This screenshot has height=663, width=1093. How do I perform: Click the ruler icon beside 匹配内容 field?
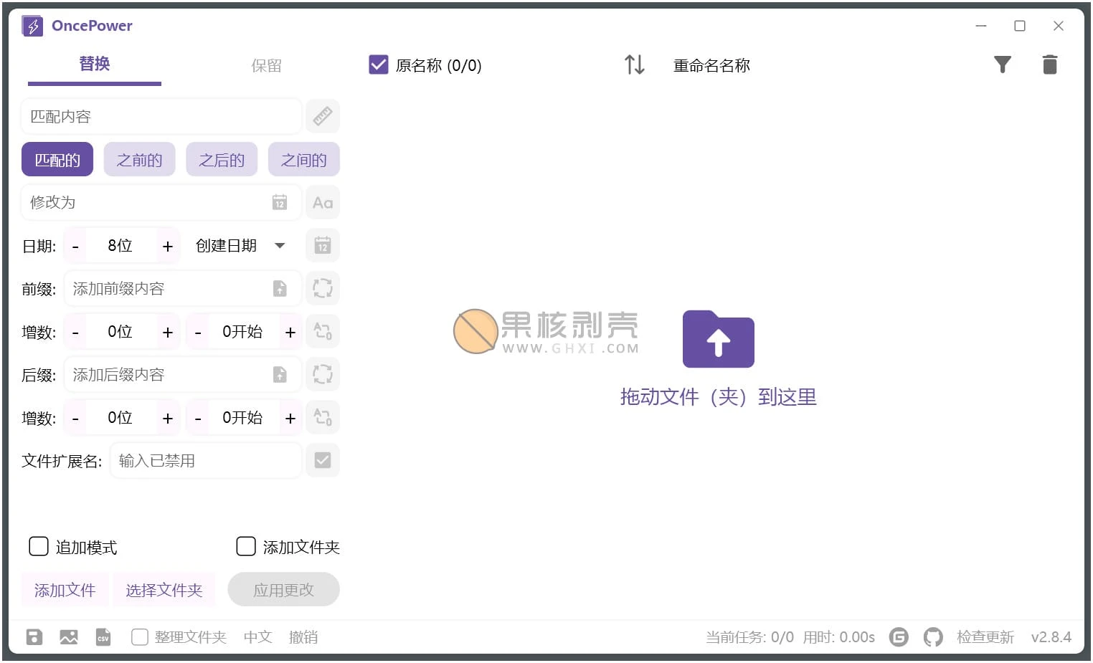click(323, 116)
